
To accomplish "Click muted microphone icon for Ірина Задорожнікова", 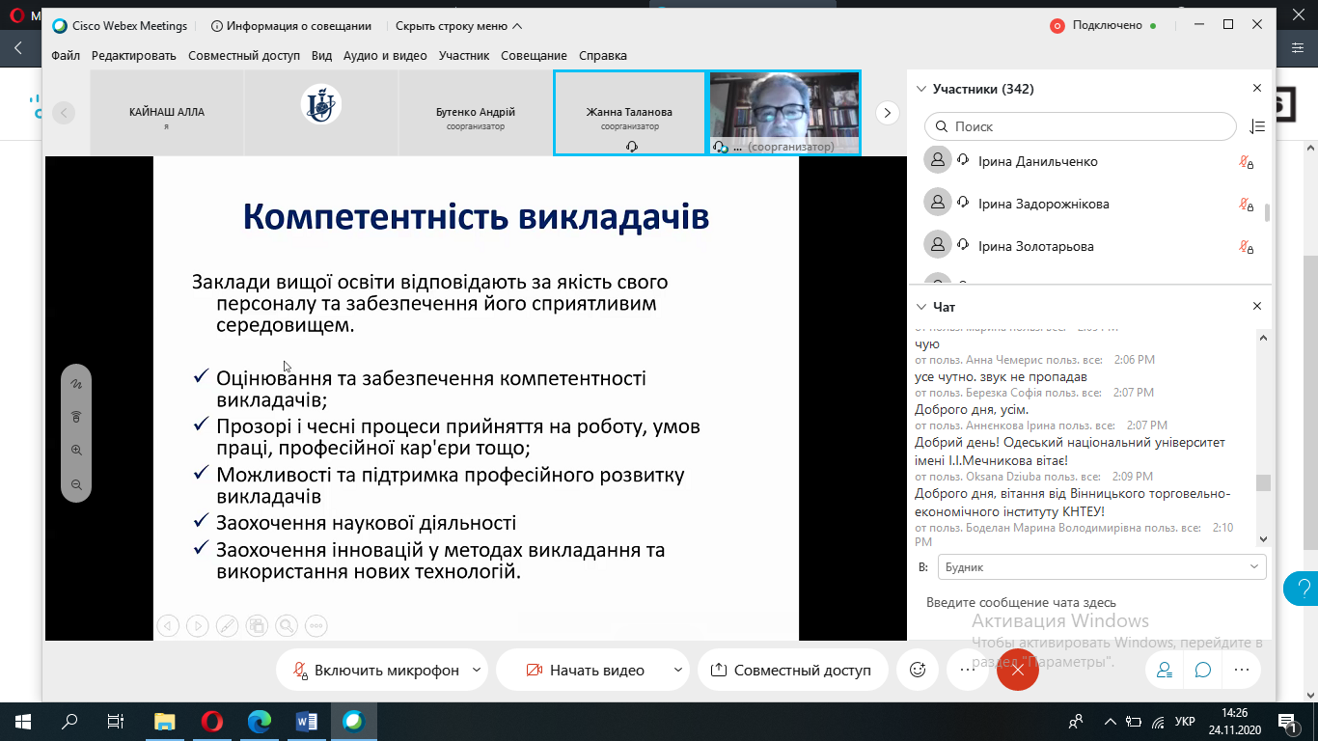I will click(x=1247, y=205).
